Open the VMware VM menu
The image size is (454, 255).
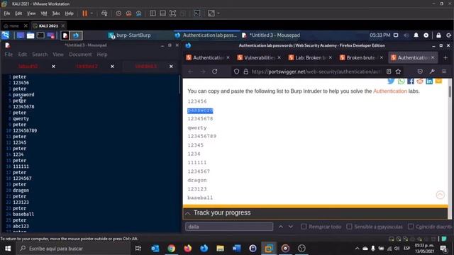(x=44, y=13)
